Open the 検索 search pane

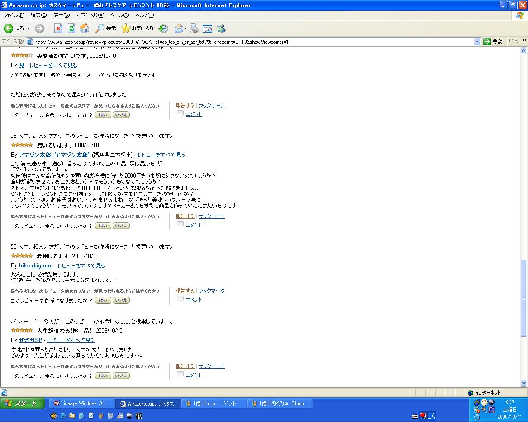coord(106,28)
